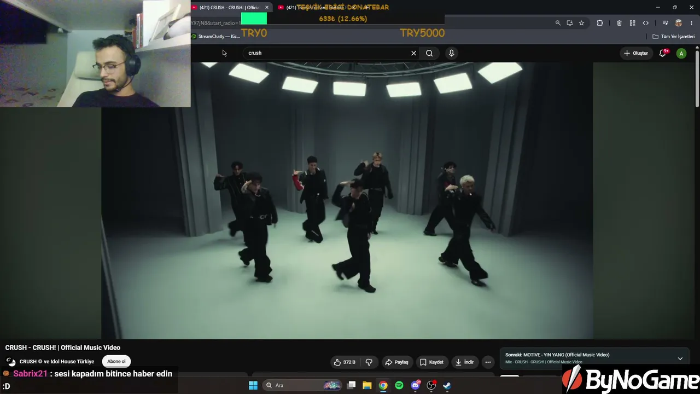Open the Chrome profile picture
The width and height of the screenshot is (700, 394).
(x=679, y=23)
